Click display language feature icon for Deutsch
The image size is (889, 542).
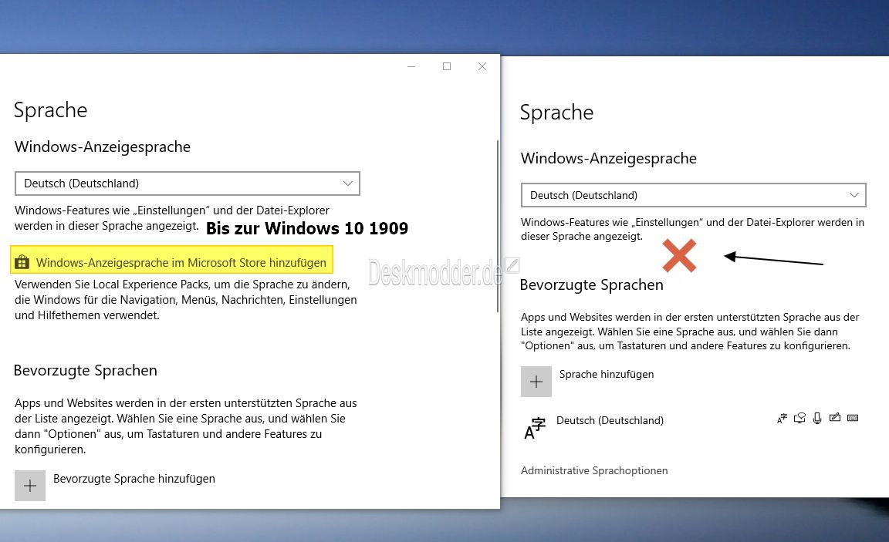click(783, 419)
